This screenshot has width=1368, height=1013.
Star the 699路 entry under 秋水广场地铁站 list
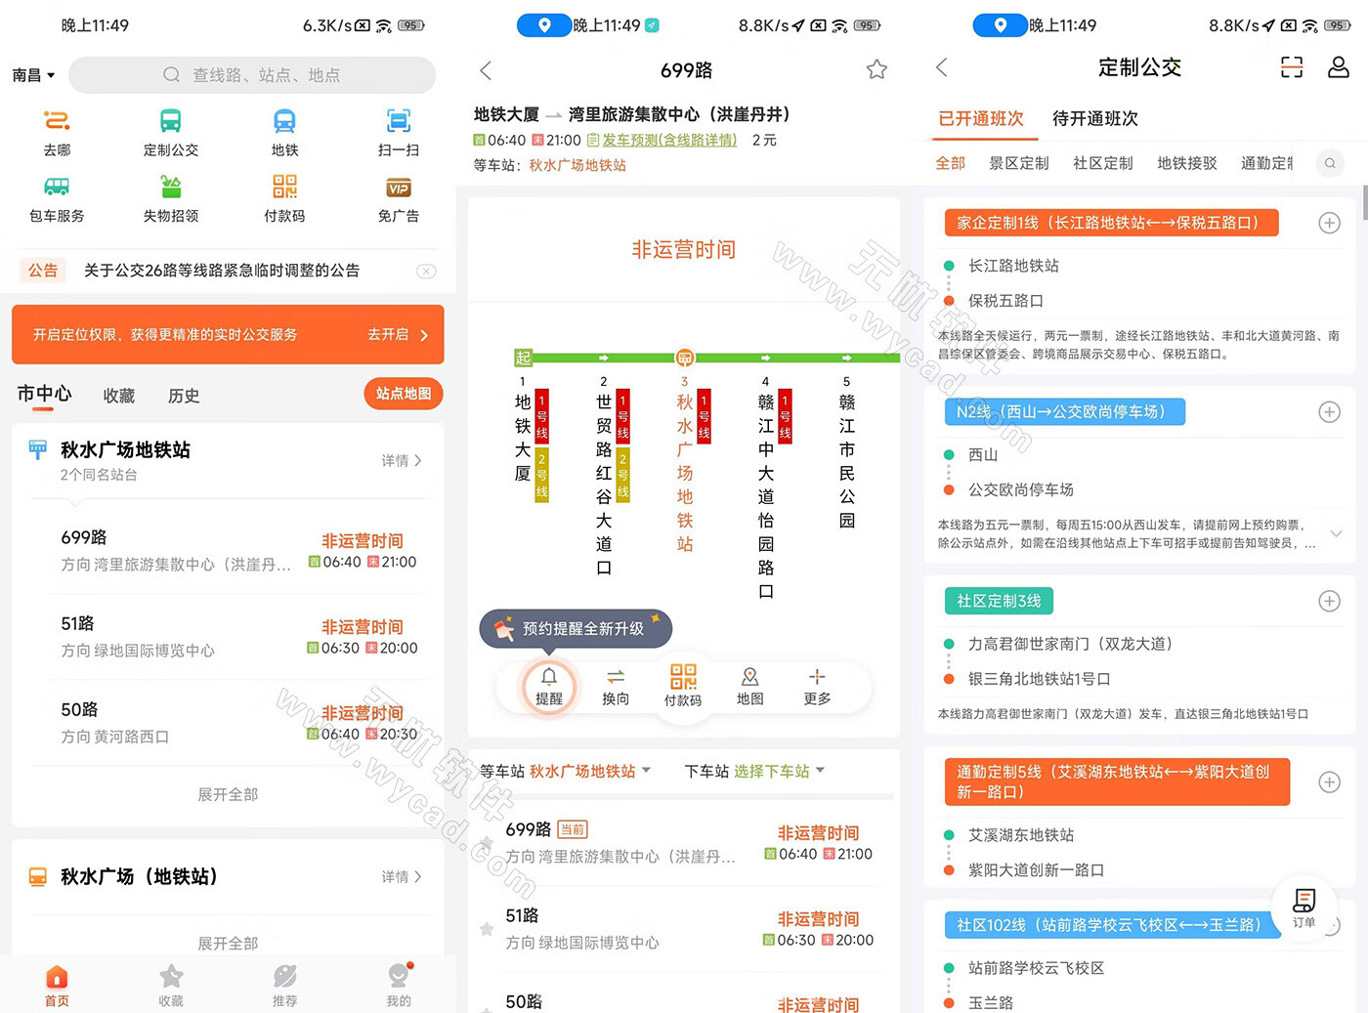pos(486,842)
